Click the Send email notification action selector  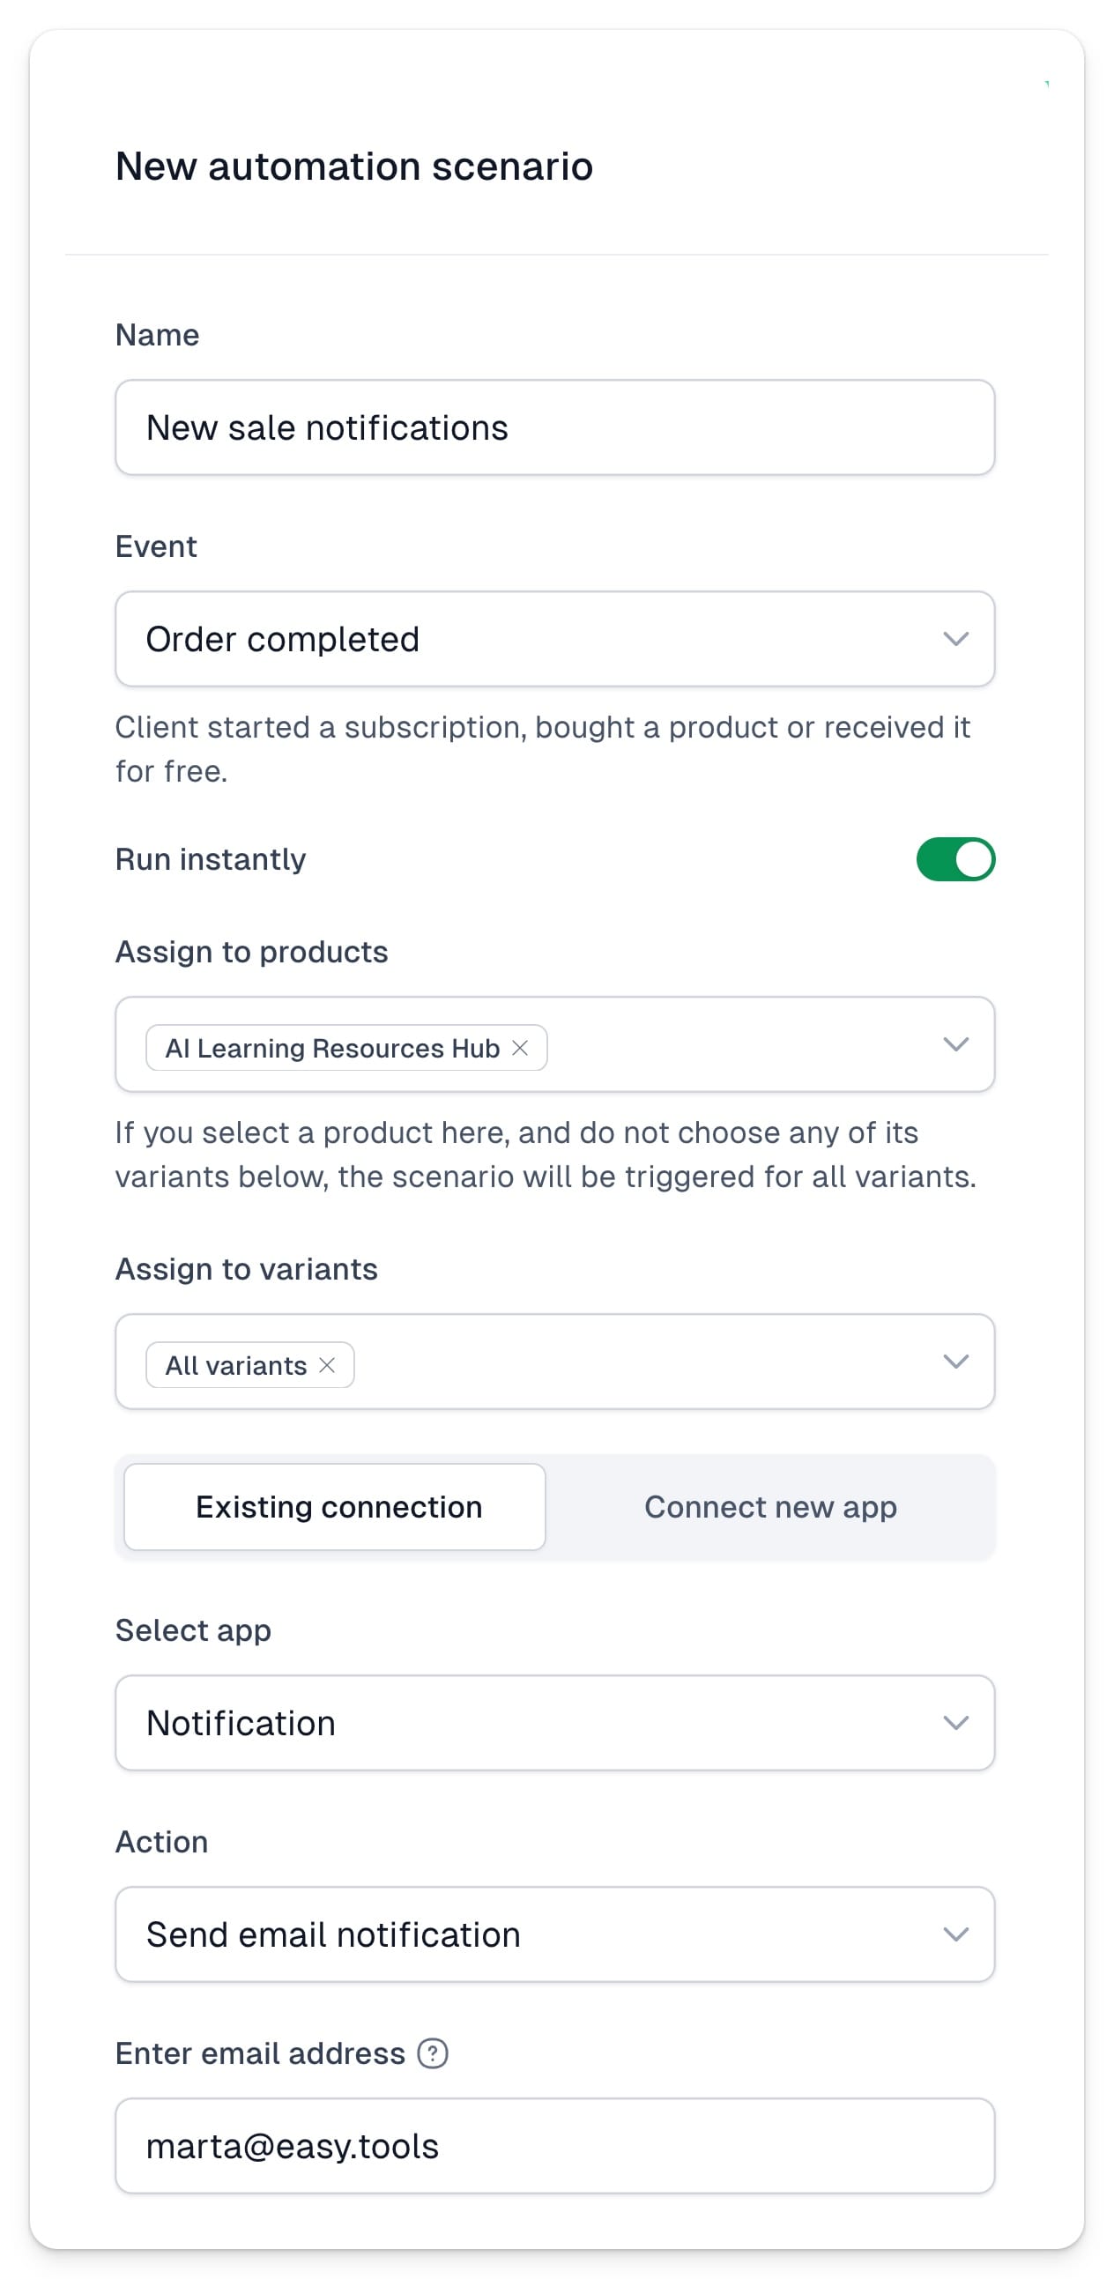tap(554, 1934)
